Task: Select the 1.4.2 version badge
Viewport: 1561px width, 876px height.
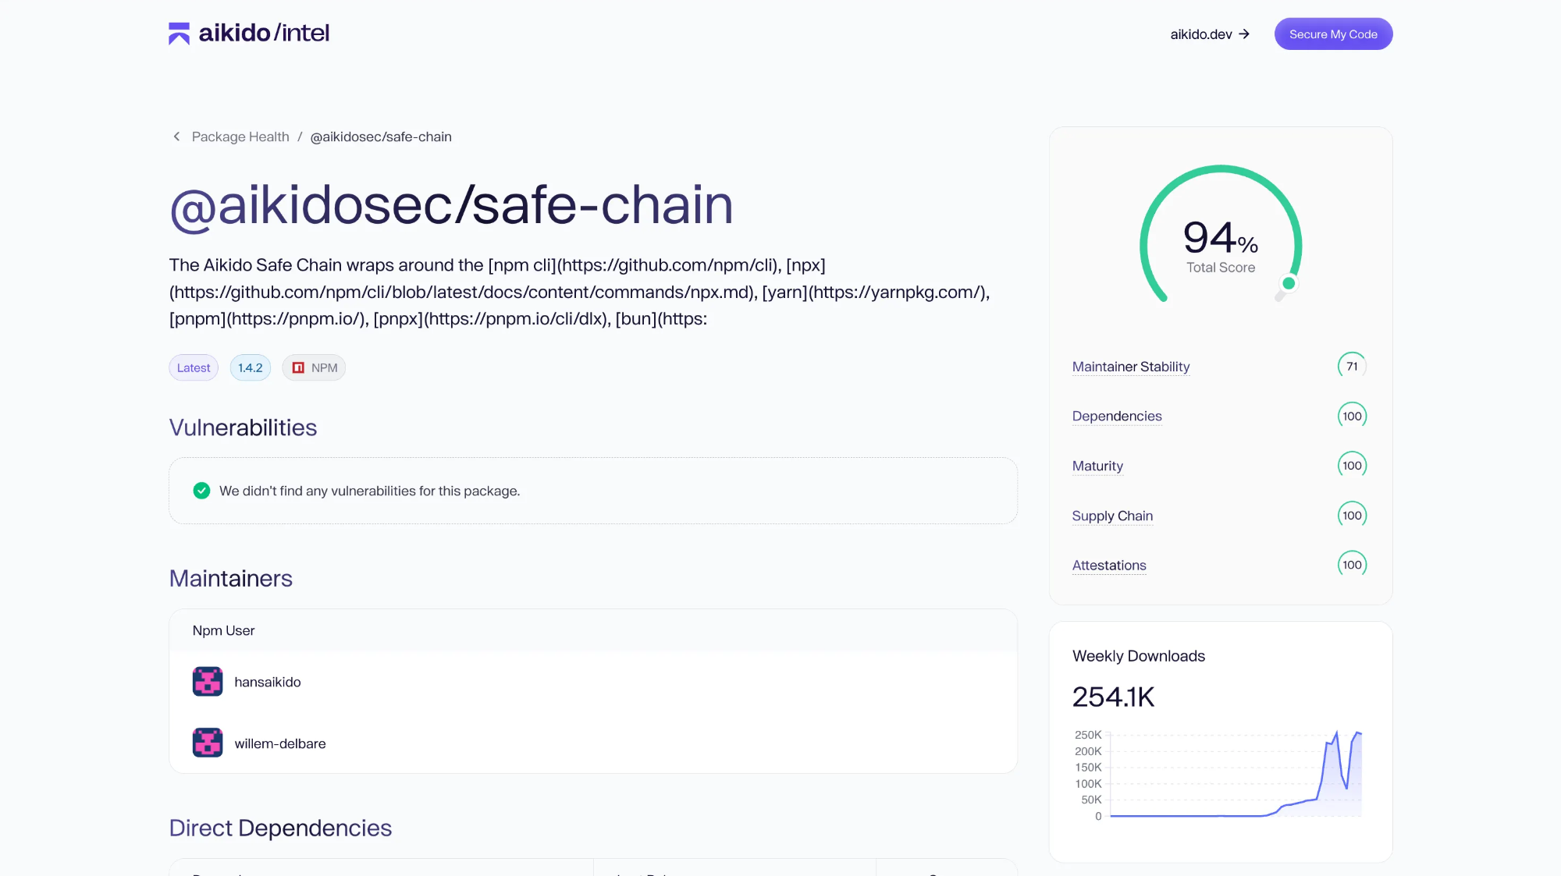Action: point(250,367)
